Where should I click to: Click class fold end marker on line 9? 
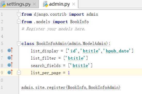[19, 72]
